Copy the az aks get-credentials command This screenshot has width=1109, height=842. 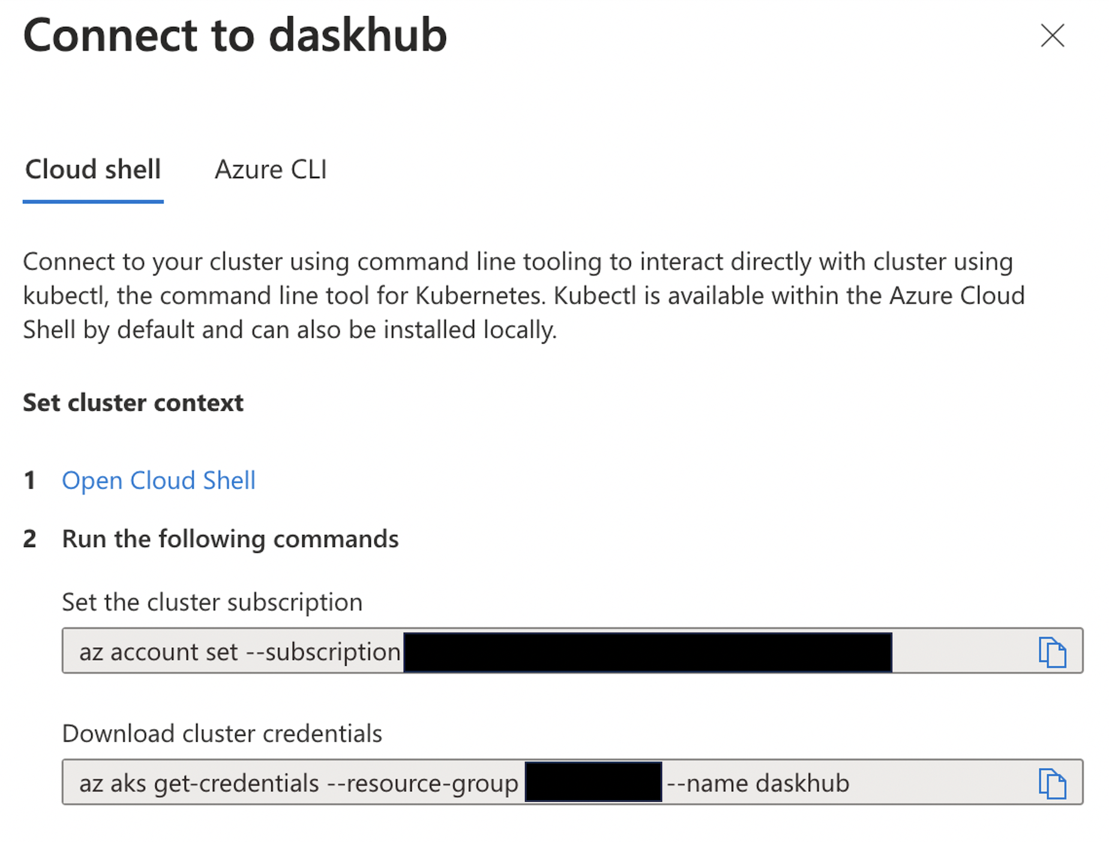tap(1052, 783)
